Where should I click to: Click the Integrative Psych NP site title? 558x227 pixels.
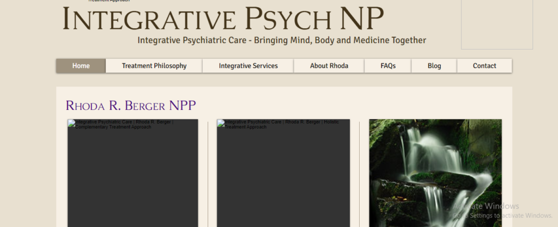223,19
